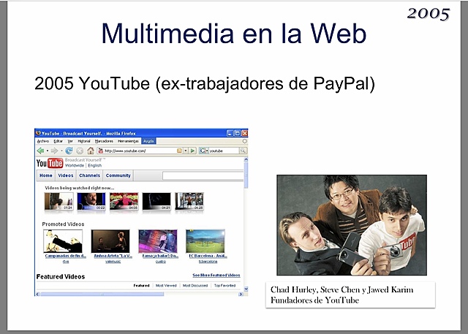Open watched video thumbnail with 01:24 duration
Image resolution: width=468 pixels, height=334 pixels.
coord(58,201)
